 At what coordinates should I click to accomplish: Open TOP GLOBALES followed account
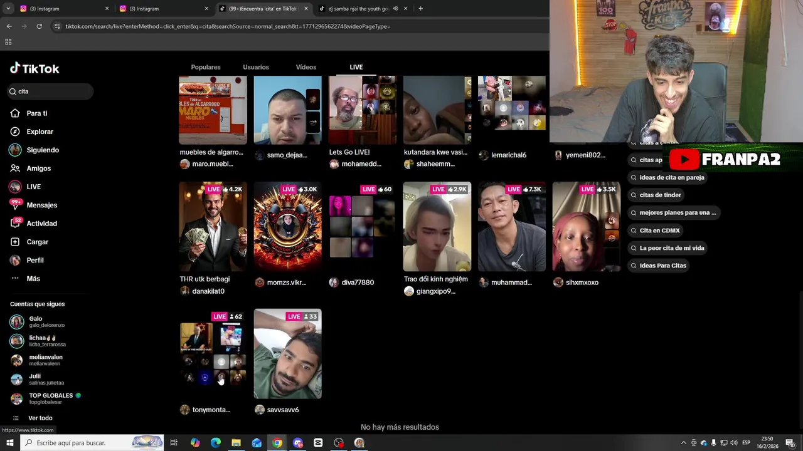point(45,398)
